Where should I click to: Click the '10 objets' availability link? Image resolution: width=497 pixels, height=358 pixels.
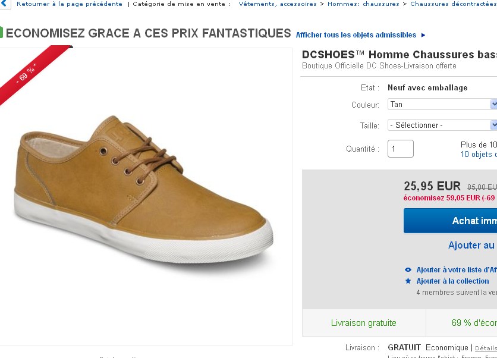478,155
